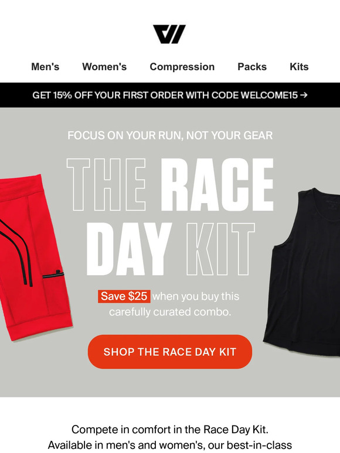Click the outlined 'THE' headline word
The height and width of the screenshot is (453, 340).
[106, 185]
